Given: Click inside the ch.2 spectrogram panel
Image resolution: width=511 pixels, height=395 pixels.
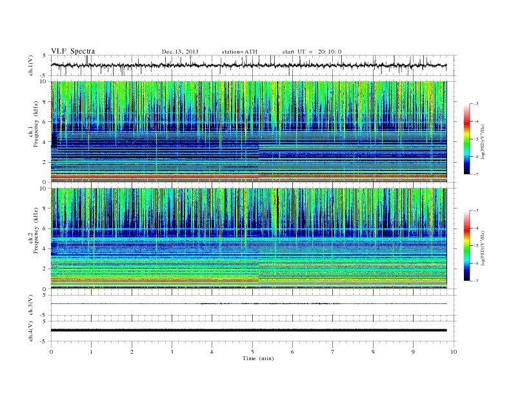Looking at the screenshot, I should click(x=248, y=239).
